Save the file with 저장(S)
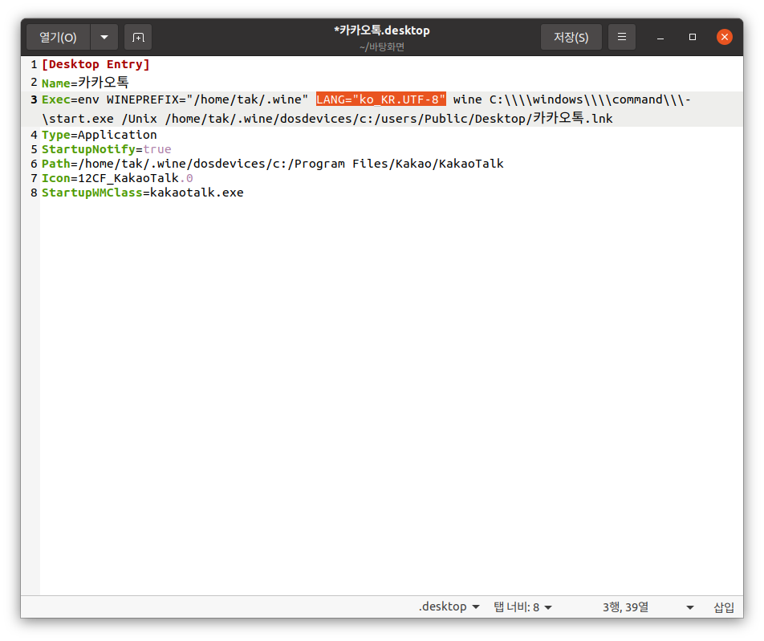Viewport: 764px width, 641px height. coord(571,37)
